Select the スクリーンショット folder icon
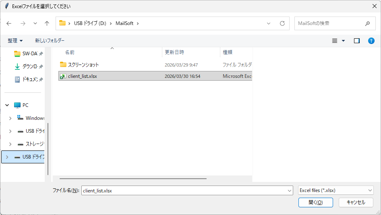 coord(63,65)
